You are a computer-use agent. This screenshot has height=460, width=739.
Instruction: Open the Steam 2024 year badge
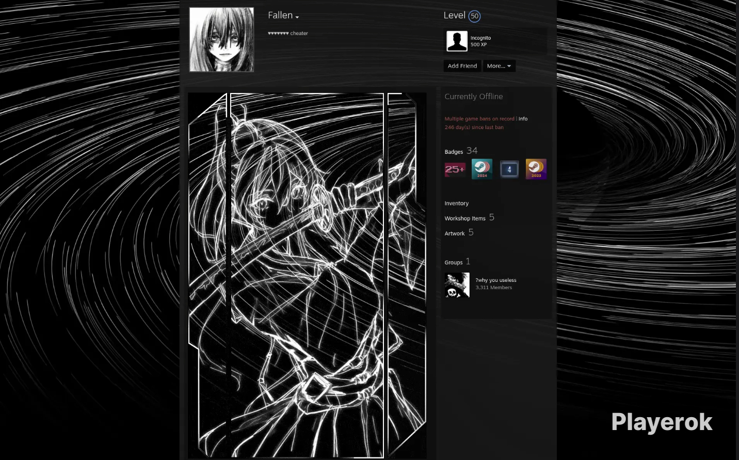pyautogui.click(x=482, y=169)
